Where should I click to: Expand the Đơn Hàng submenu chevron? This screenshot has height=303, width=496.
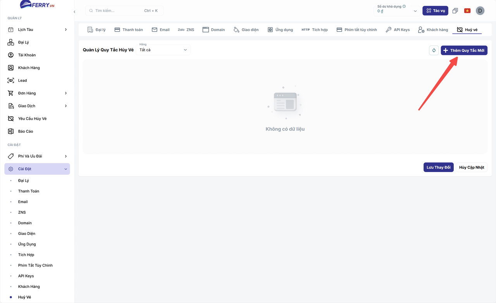66,93
